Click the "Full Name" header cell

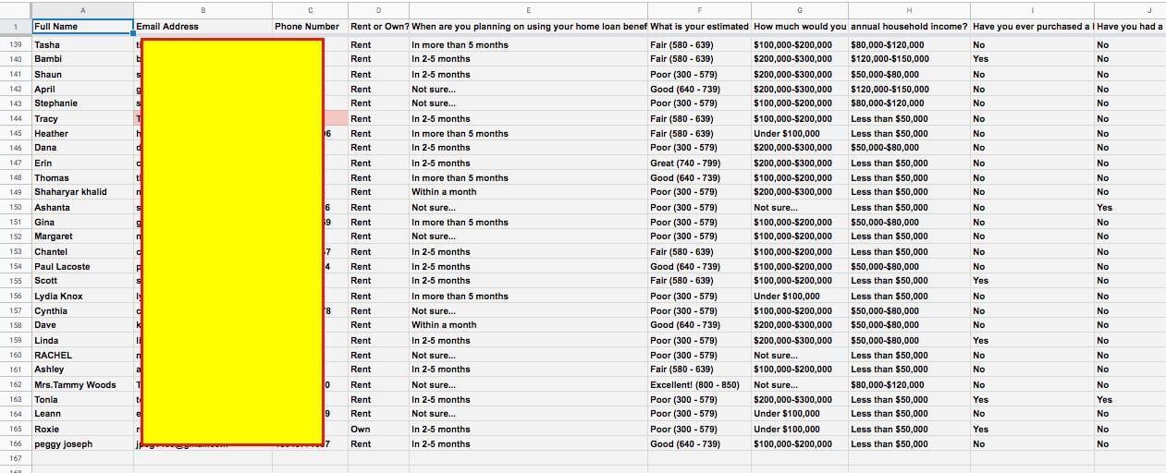pyautogui.click(x=82, y=27)
